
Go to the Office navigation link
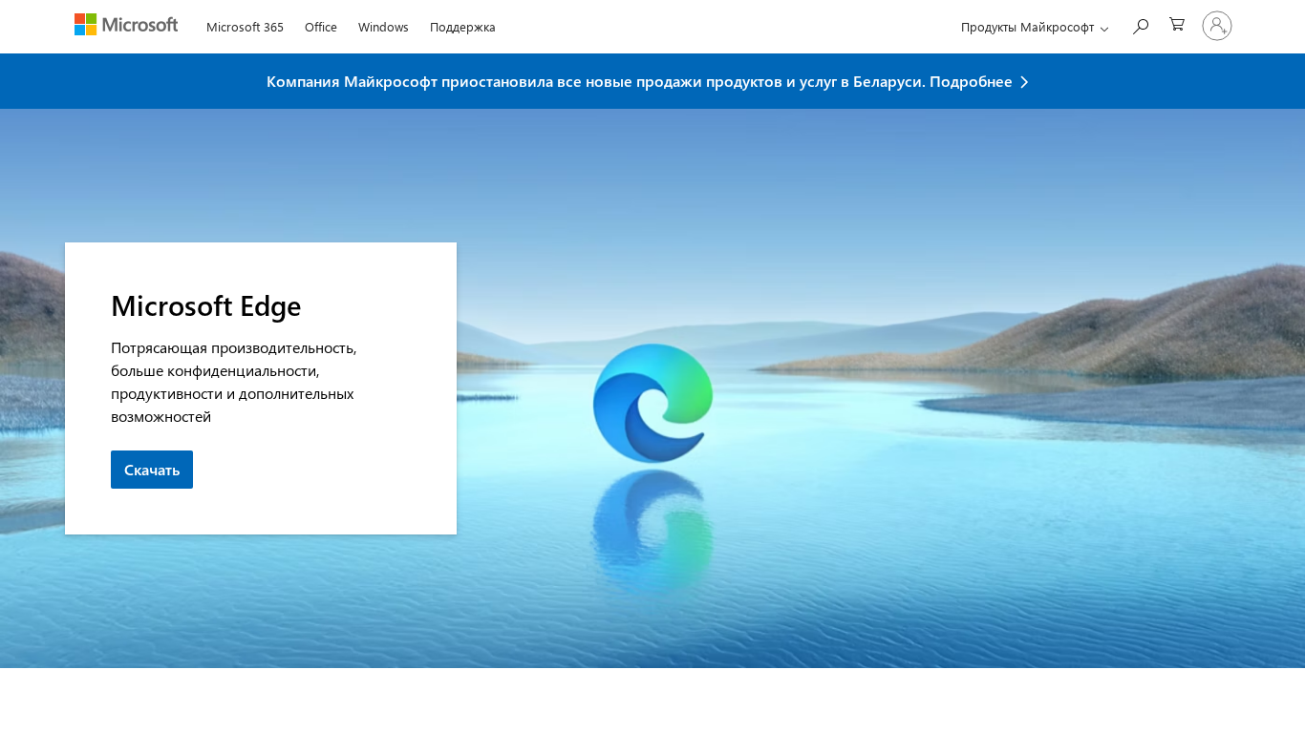point(321,27)
